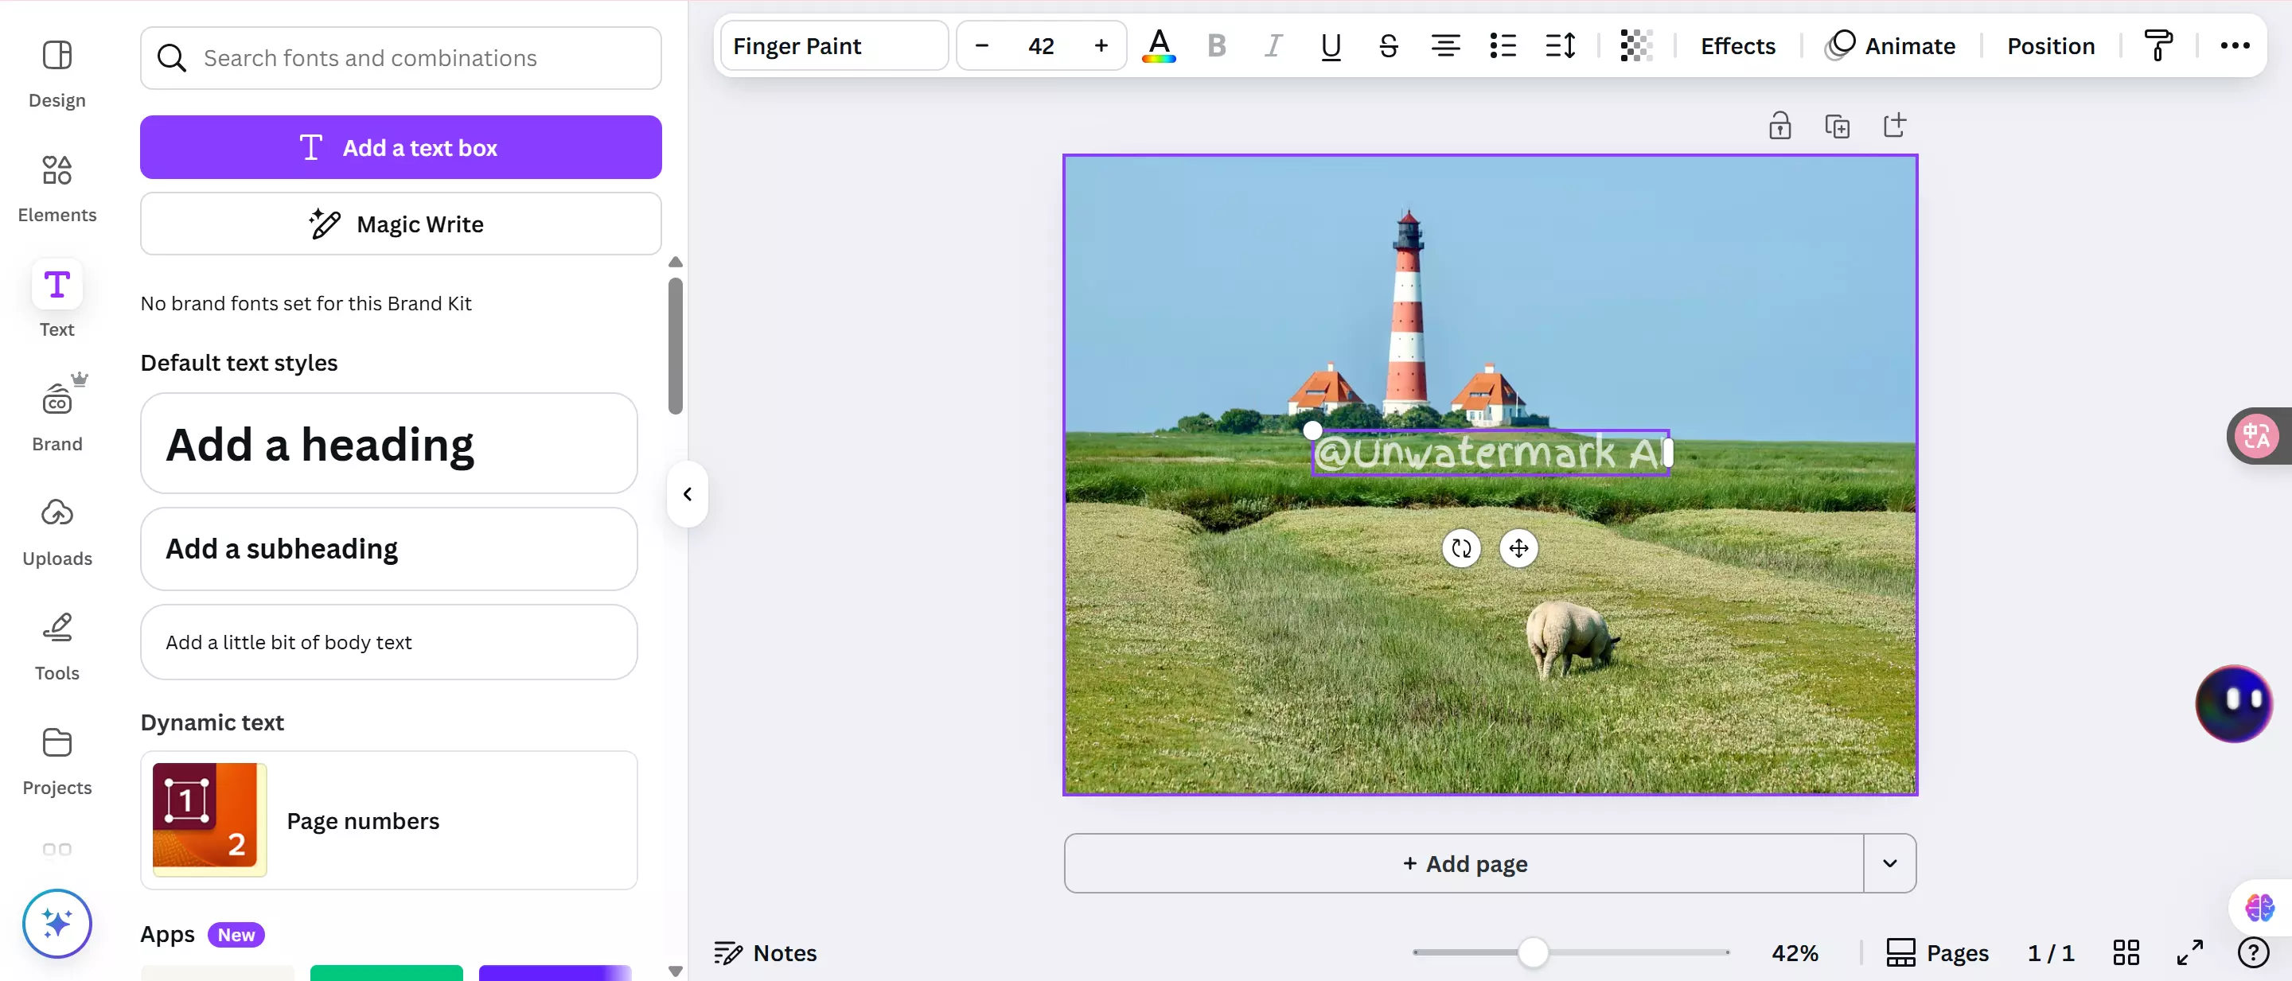Click the rotate handle below text

[x=1461, y=549]
